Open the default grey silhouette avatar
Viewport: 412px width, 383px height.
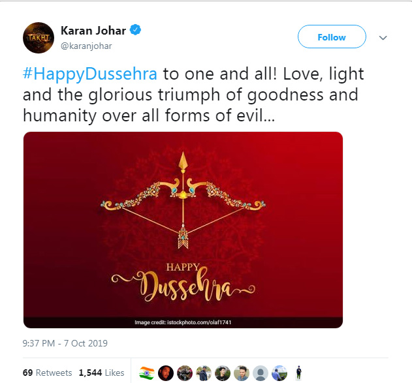(261, 373)
